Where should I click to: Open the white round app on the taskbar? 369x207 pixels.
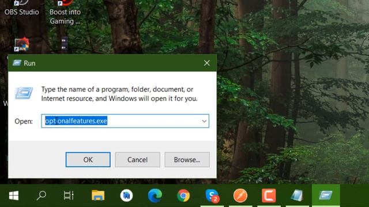pos(126,195)
